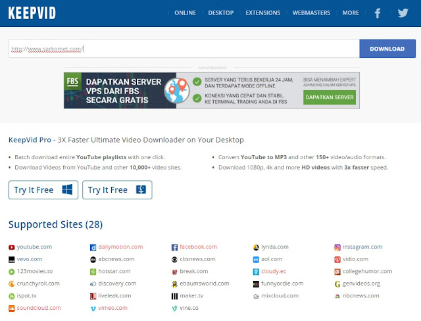Click the break.com site icon
Screen dimensions: 421x321
click(174, 272)
